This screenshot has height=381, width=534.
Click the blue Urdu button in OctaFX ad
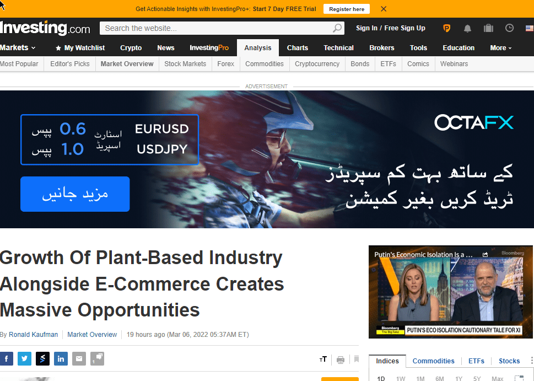(x=75, y=194)
